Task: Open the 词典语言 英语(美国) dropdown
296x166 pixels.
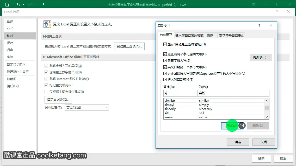Action: click(87, 108)
